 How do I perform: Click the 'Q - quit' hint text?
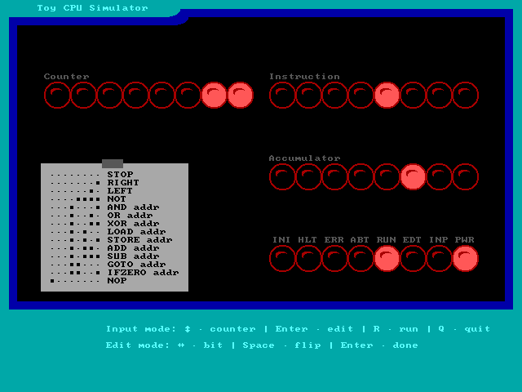[x=463, y=329]
